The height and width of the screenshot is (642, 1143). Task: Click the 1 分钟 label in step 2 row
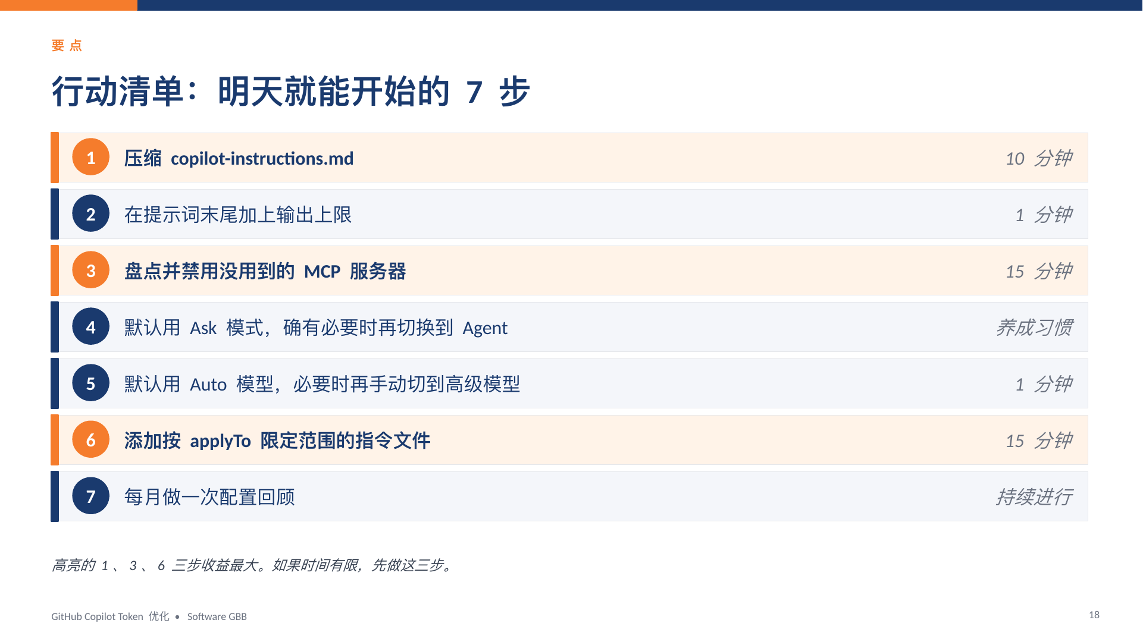coord(1044,215)
